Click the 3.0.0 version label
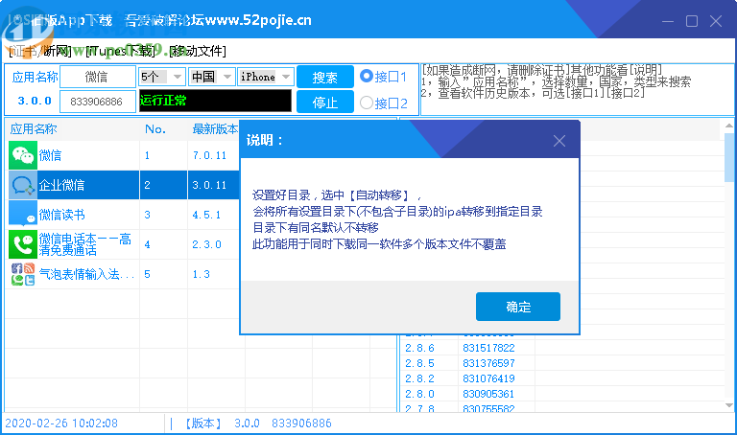Viewport: 737px width, 435px height. (x=35, y=101)
